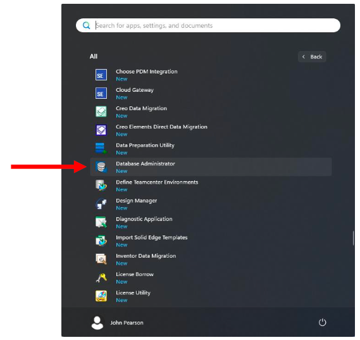Click the Diagnostic Application icon
This screenshot has width=360, height=340.
101,222
